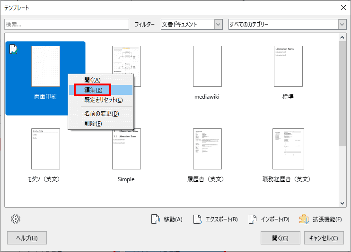Click the scrollbar up arrow
The width and height of the screenshot is (351, 252).
tap(342, 37)
